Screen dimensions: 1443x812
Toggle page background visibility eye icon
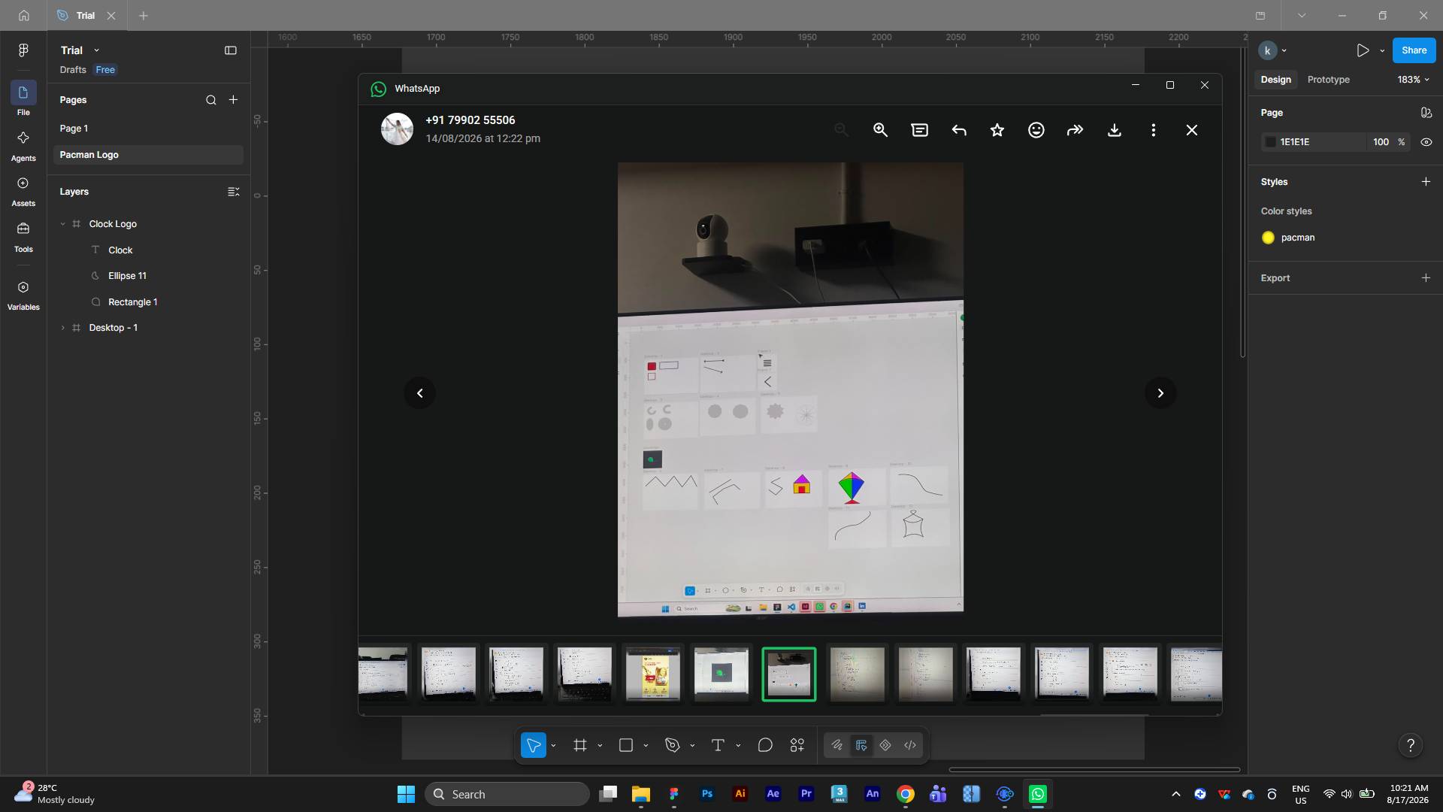pyautogui.click(x=1426, y=142)
